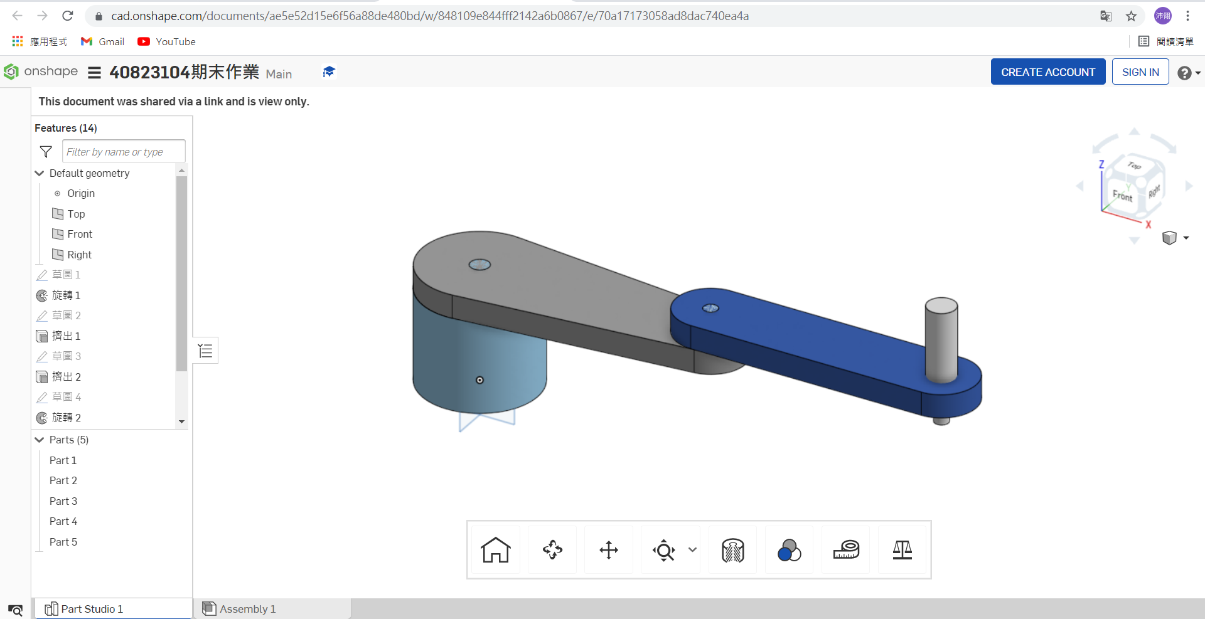Select sketch 草圖 4 feature

tap(66, 397)
